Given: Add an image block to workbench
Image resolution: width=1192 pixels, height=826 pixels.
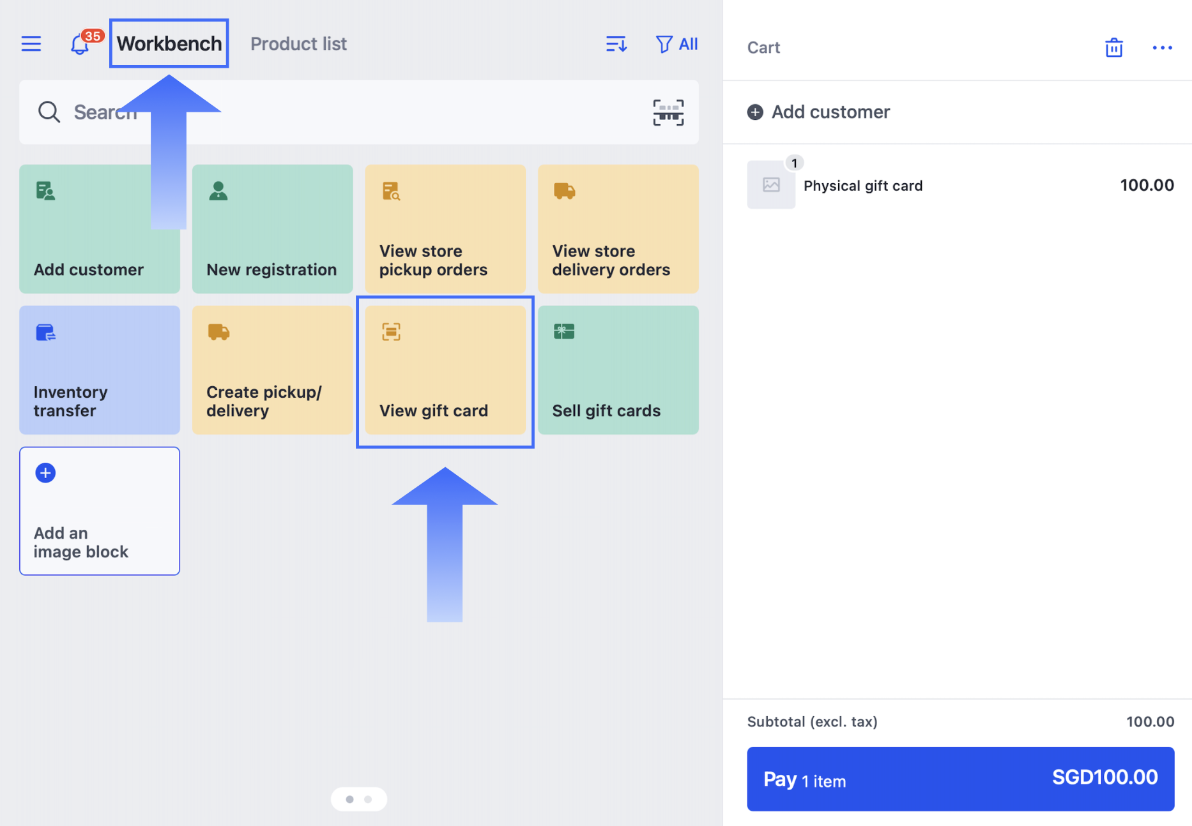Looking at the screenshot, I should (x=100, y=511).
